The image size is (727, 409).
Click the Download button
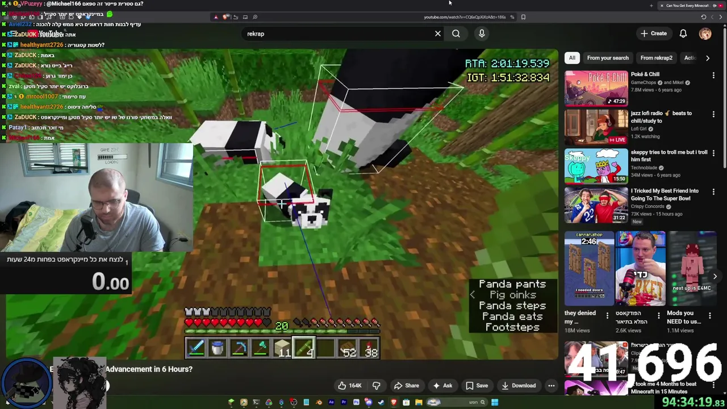[519, 386]
